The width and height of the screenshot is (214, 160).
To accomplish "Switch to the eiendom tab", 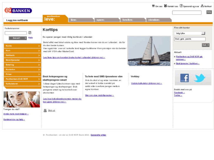I will tap(159, 20).
